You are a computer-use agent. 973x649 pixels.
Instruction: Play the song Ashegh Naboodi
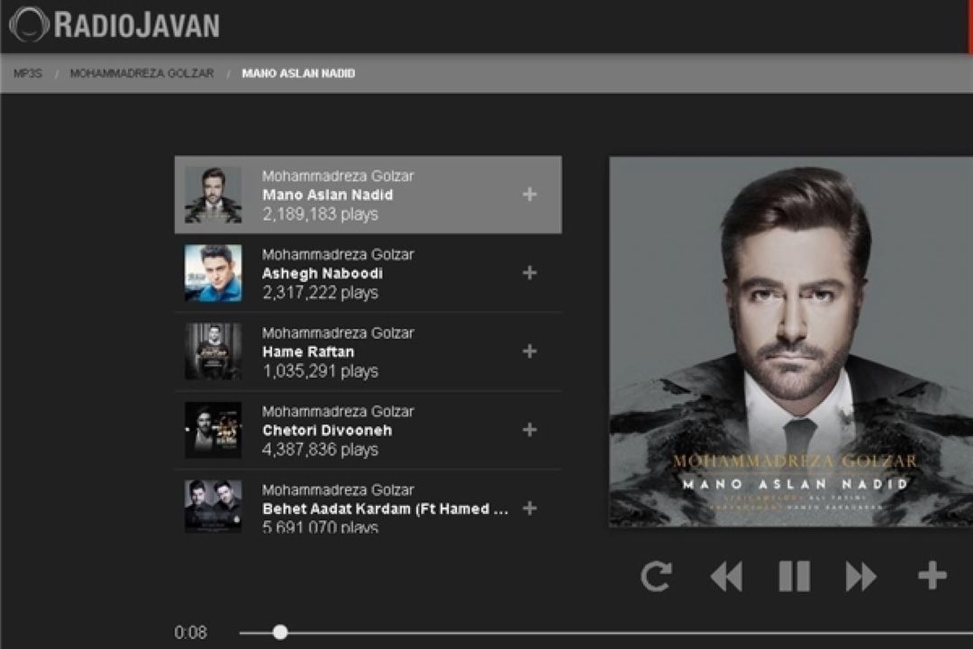(x=322, y=273)
